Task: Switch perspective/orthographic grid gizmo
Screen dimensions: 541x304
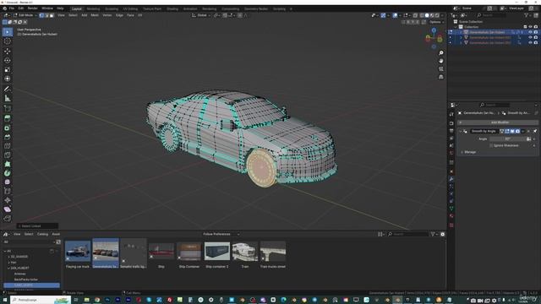Action: (x=441, y=77)
